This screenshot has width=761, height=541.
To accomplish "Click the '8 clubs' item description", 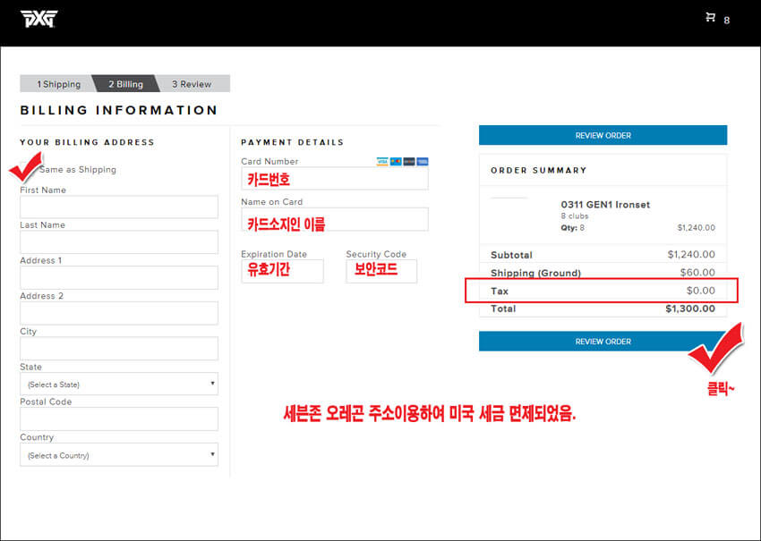I will (x=575, y=216).
